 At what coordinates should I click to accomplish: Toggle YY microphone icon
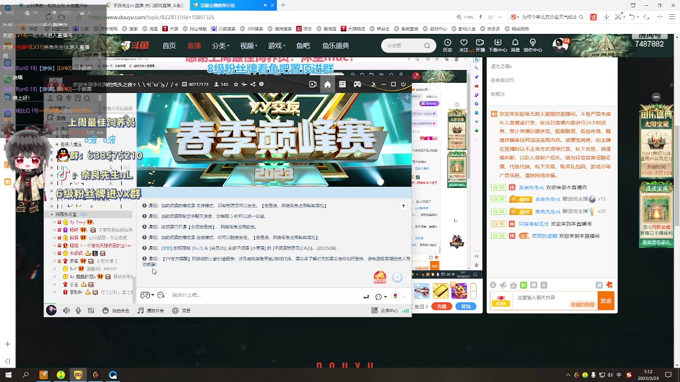[x=79, y=310]
